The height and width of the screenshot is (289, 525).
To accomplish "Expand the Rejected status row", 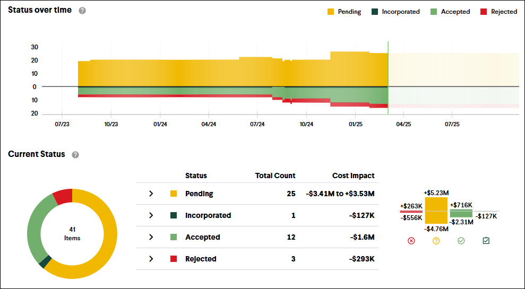I will pyautogui.click(x=151, y=259).
